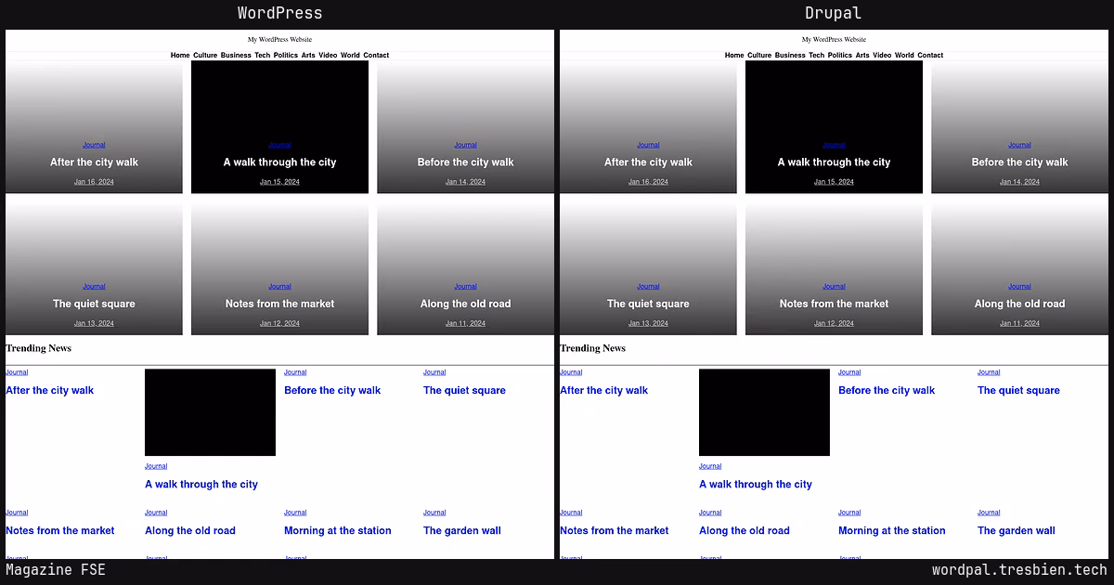Open Home menu item in WordPress pane
The image size is (1114, 585).
tap(180, 56)
